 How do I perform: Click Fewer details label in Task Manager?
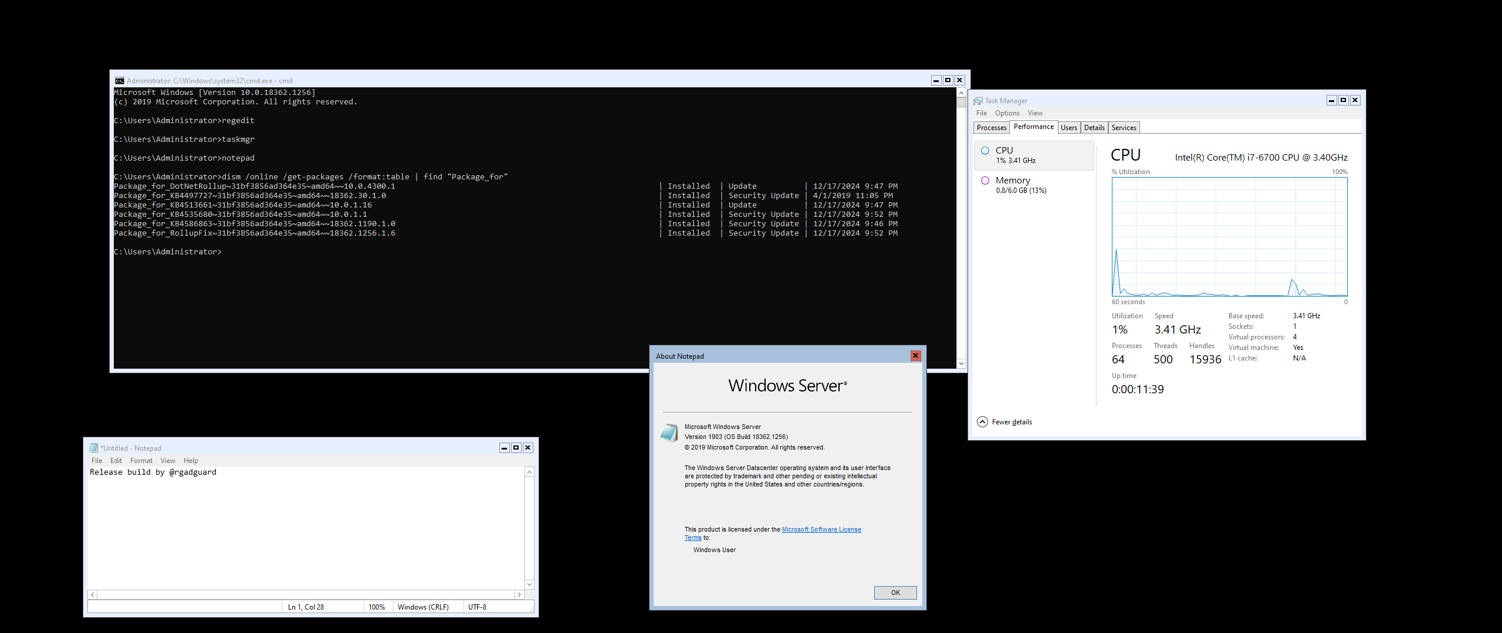click(1012, 422)
